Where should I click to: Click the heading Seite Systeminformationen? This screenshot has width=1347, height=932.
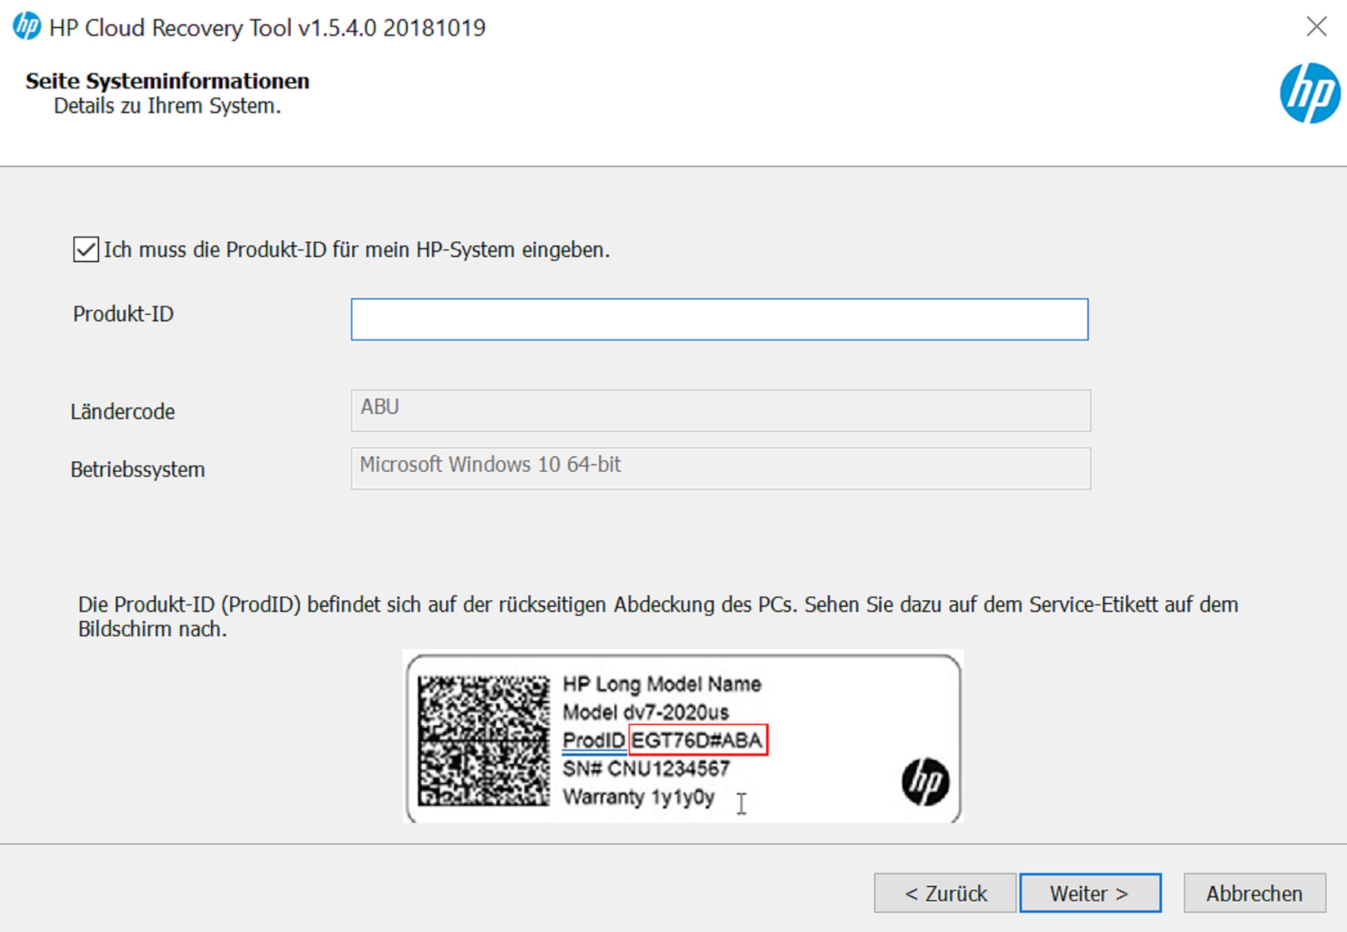coord(168,81)
